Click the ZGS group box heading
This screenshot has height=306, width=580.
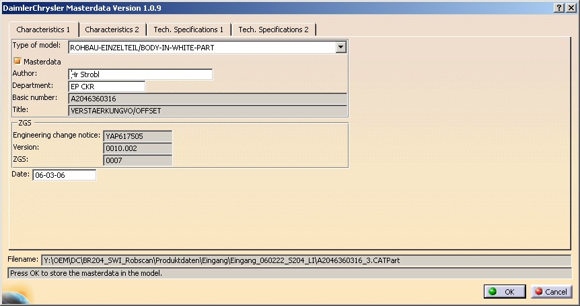coord(25,123)
